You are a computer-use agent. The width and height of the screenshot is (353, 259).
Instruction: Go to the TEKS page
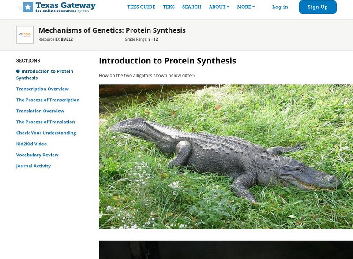[169, 7]
